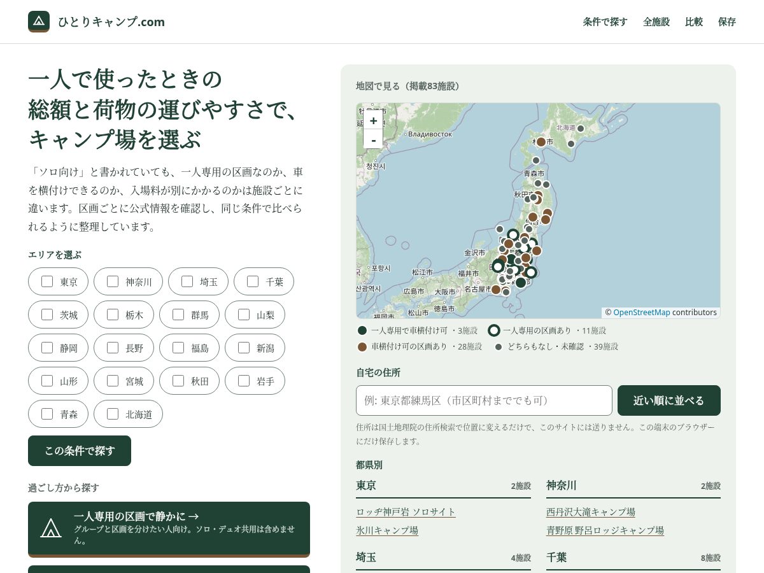Check the 岩手 area checkbox
Viewport: 764px width, 573px height.
[x=244, y=381]
